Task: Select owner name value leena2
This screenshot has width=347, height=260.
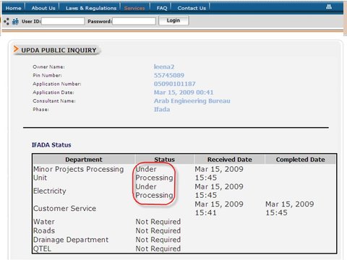Action: pos(164,66)
